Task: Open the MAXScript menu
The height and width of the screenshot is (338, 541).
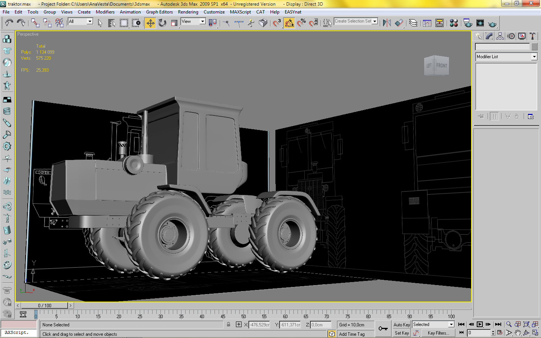Action: point(240,12)
